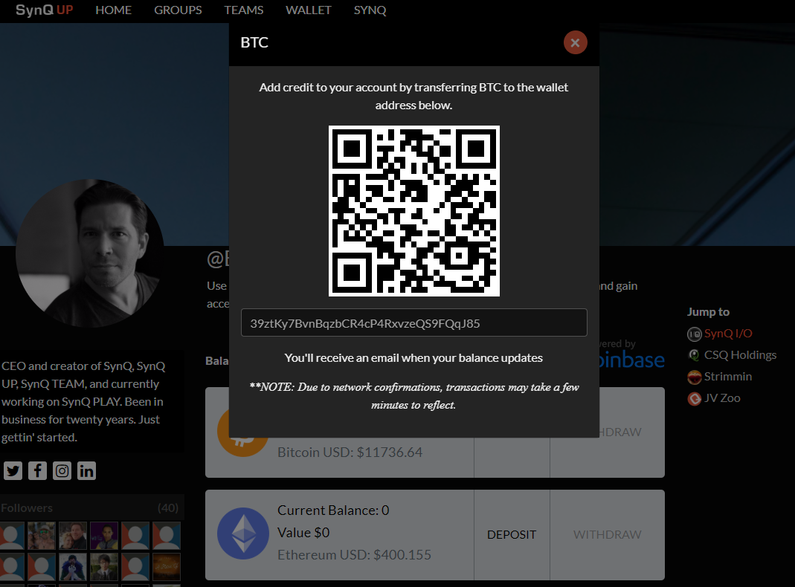The height and width of the screenshot is (587, 795).
Task: Click the BTC dialog title
Action: (x=254, y=42)
